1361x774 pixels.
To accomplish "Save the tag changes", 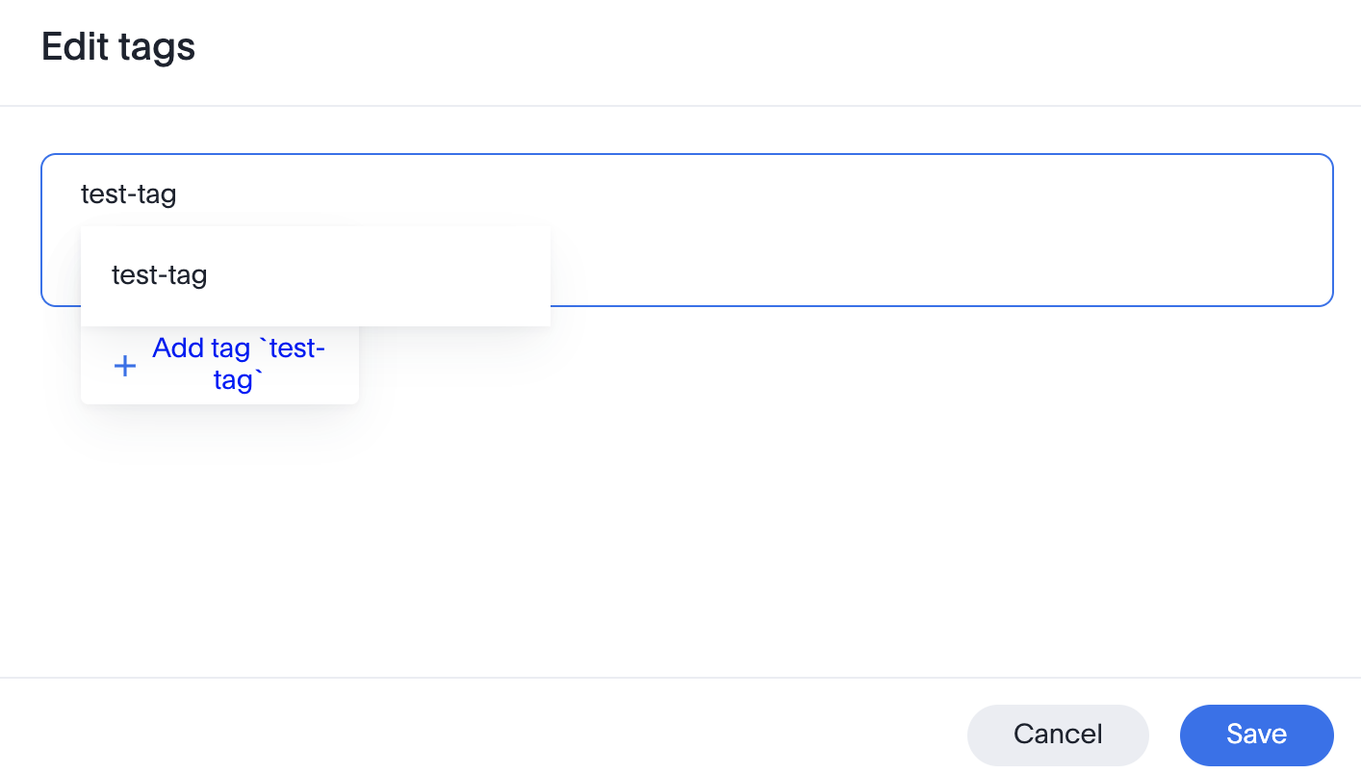I will click(x=1256, y=735).
